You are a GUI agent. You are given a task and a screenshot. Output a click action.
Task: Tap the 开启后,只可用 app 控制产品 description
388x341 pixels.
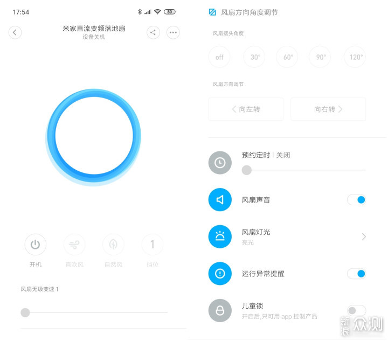pos(279,317)
